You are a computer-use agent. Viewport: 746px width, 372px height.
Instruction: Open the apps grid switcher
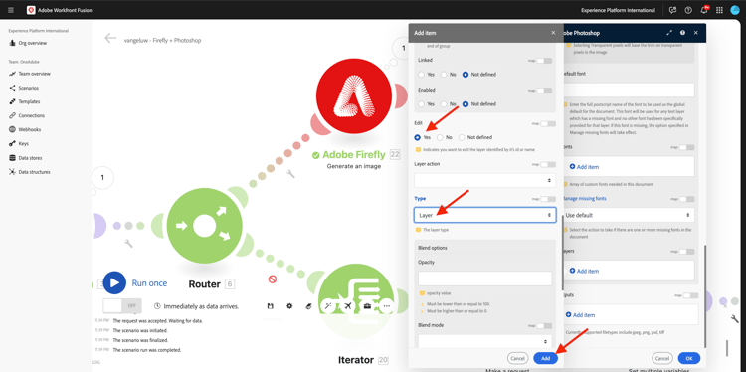[719, 10]
